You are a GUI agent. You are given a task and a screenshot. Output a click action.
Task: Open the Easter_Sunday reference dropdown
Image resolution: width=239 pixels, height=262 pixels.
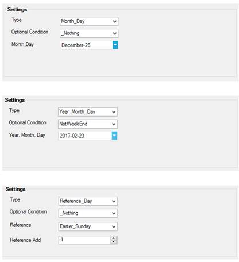pos(88,226)
